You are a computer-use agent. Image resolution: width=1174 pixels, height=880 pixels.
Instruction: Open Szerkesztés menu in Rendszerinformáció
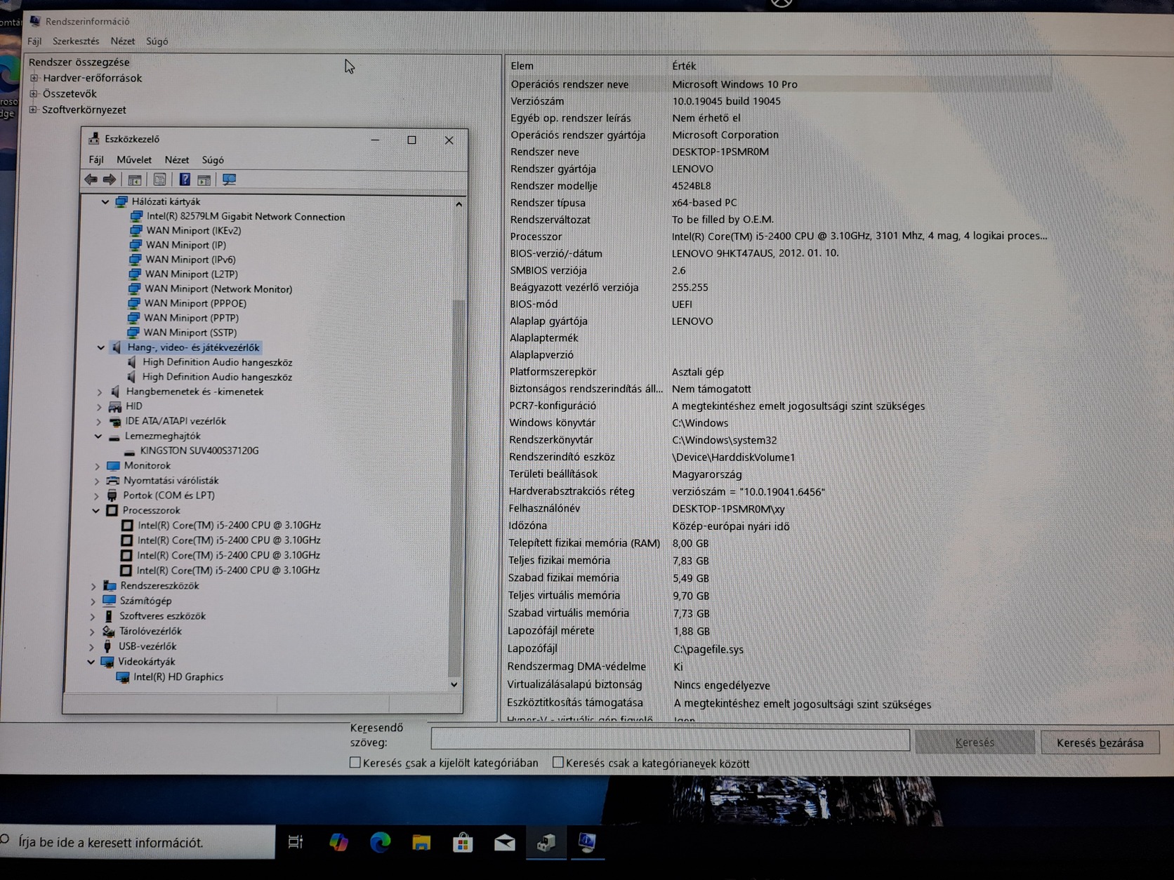[76, 41]
